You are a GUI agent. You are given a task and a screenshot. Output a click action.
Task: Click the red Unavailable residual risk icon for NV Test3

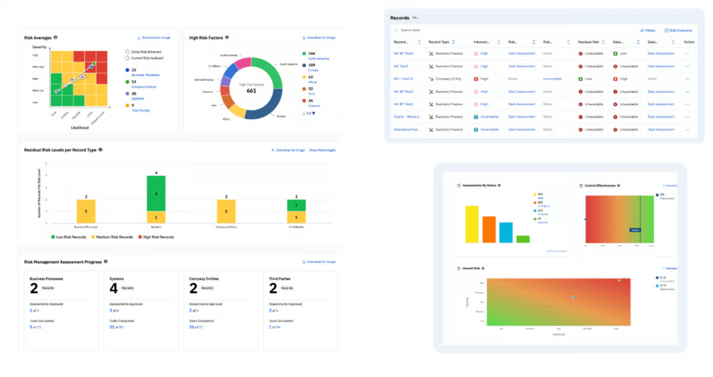[580, 66]
